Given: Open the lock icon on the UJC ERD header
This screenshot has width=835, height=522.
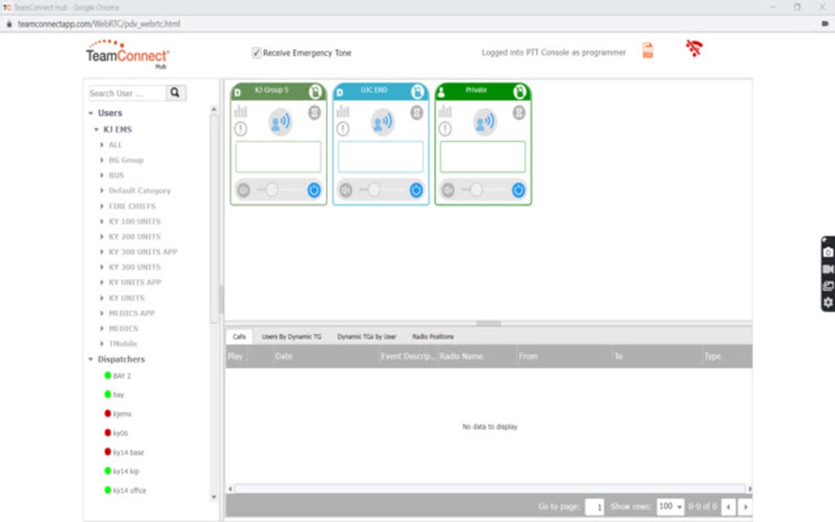Looking at the screenshot, I should tap(416, 91).
